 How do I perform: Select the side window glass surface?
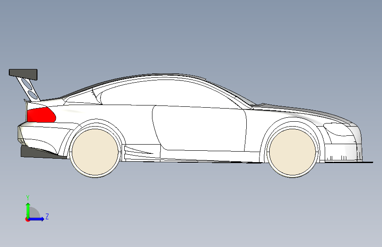click(x=168, y=94)
